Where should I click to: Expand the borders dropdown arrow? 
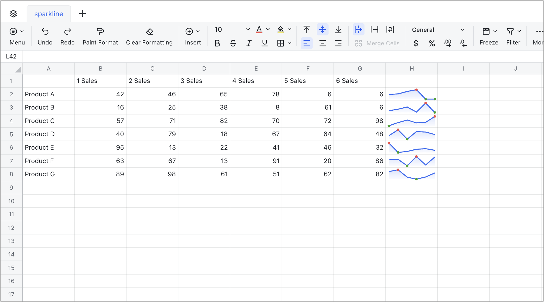pyautogui.click(x=290, y=43)
